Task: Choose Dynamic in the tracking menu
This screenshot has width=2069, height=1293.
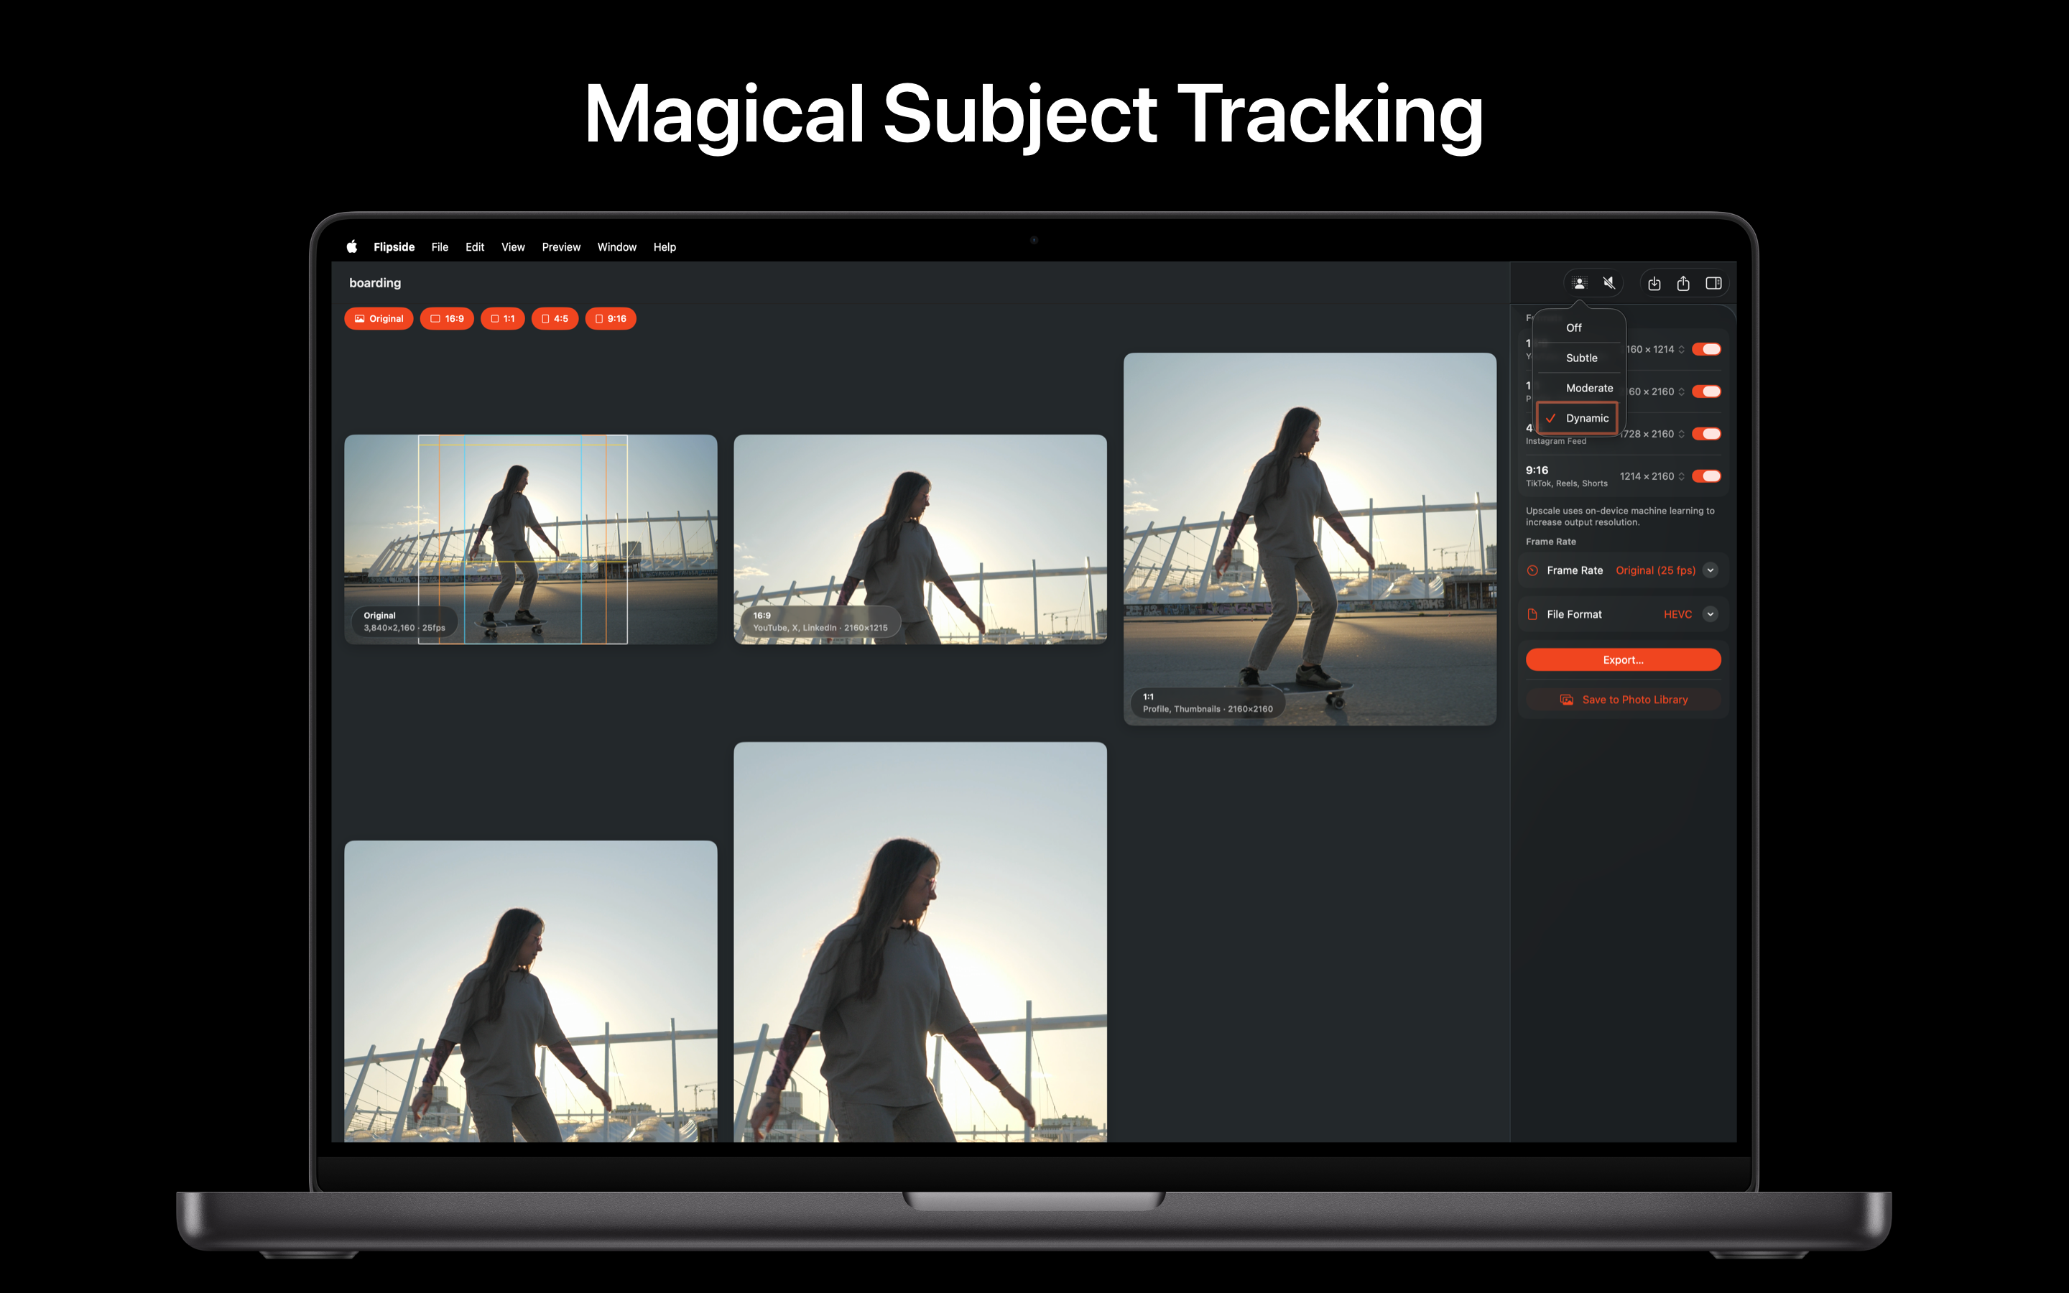Action: click(x=1578, y=418)
